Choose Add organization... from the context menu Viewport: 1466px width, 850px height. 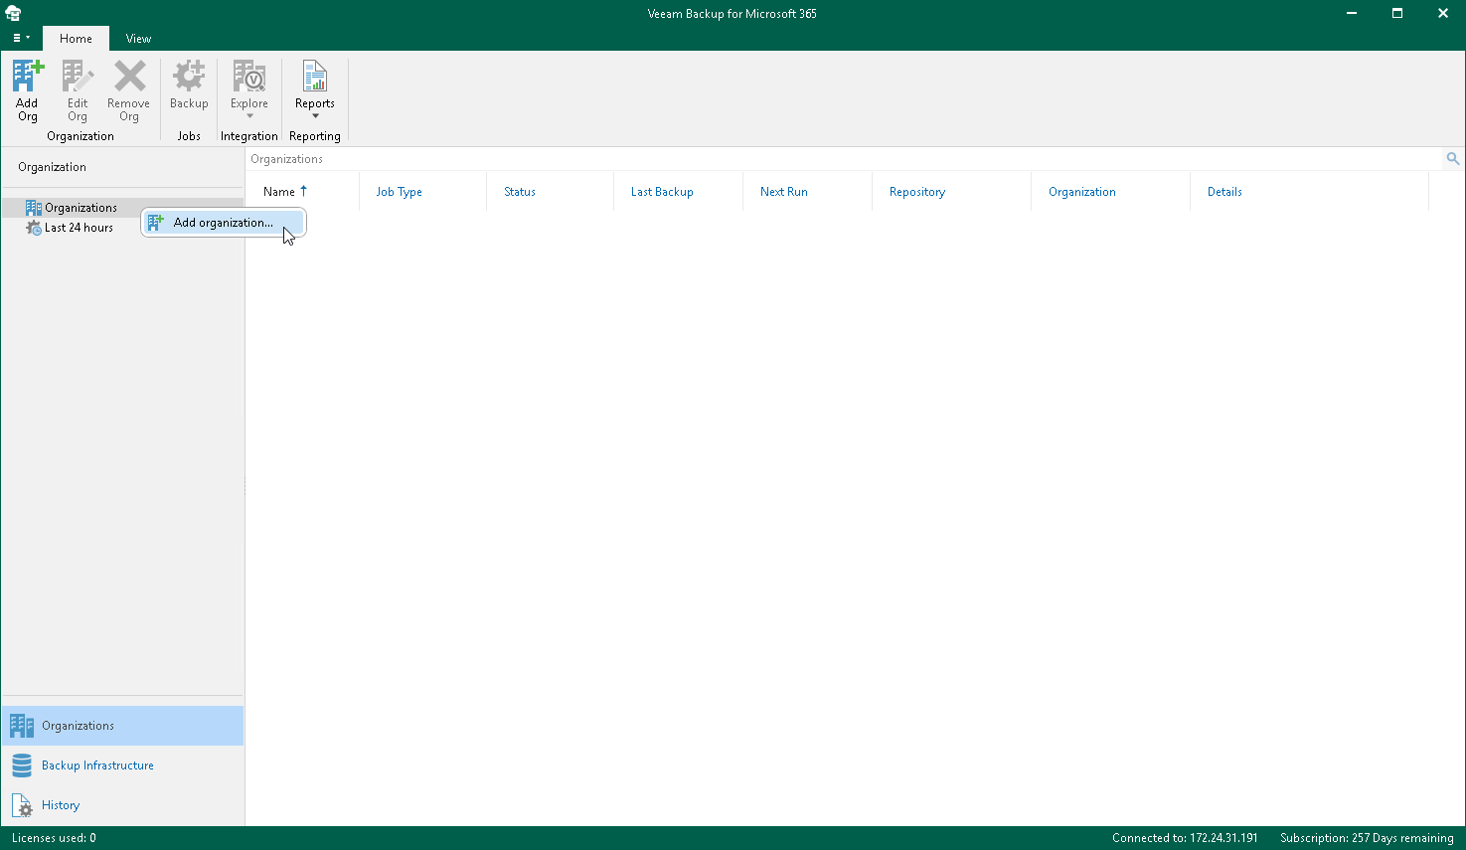(224, 223)
